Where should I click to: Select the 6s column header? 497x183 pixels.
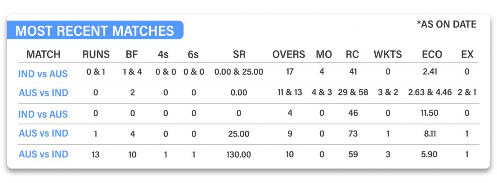(193, 54)
